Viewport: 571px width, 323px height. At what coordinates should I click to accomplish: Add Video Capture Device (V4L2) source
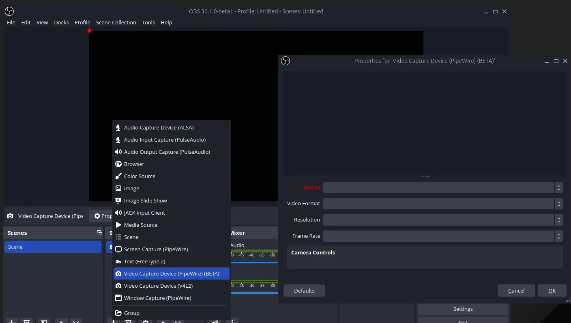172,286
